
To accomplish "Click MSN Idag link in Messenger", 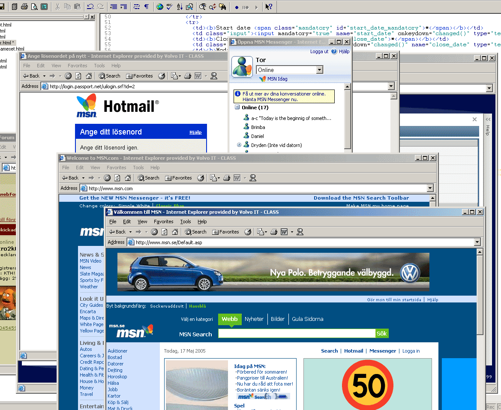I will tap(277, 79).
